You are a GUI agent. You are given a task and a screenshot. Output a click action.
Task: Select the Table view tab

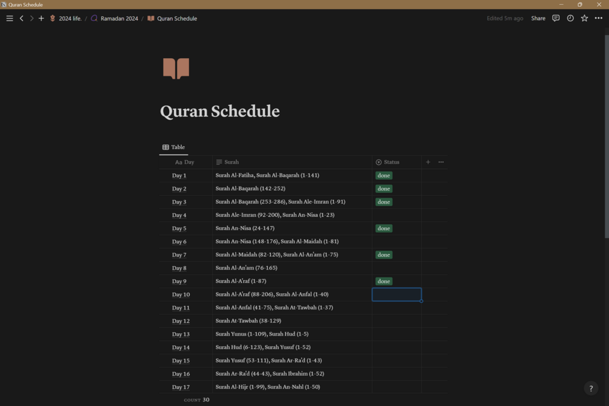pyautogui.click(x=174, y=147)
